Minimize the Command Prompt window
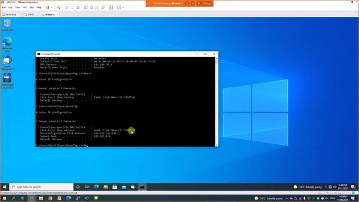359x202 pixels. pyautogui.click(x=197, y=54)
